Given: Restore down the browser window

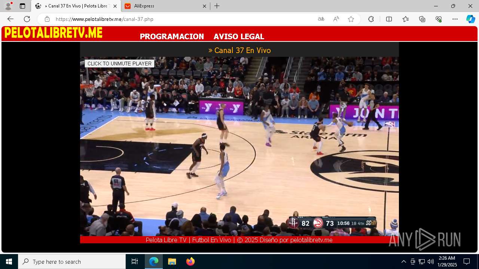Looking at the screenshot, I should (453, 6).
